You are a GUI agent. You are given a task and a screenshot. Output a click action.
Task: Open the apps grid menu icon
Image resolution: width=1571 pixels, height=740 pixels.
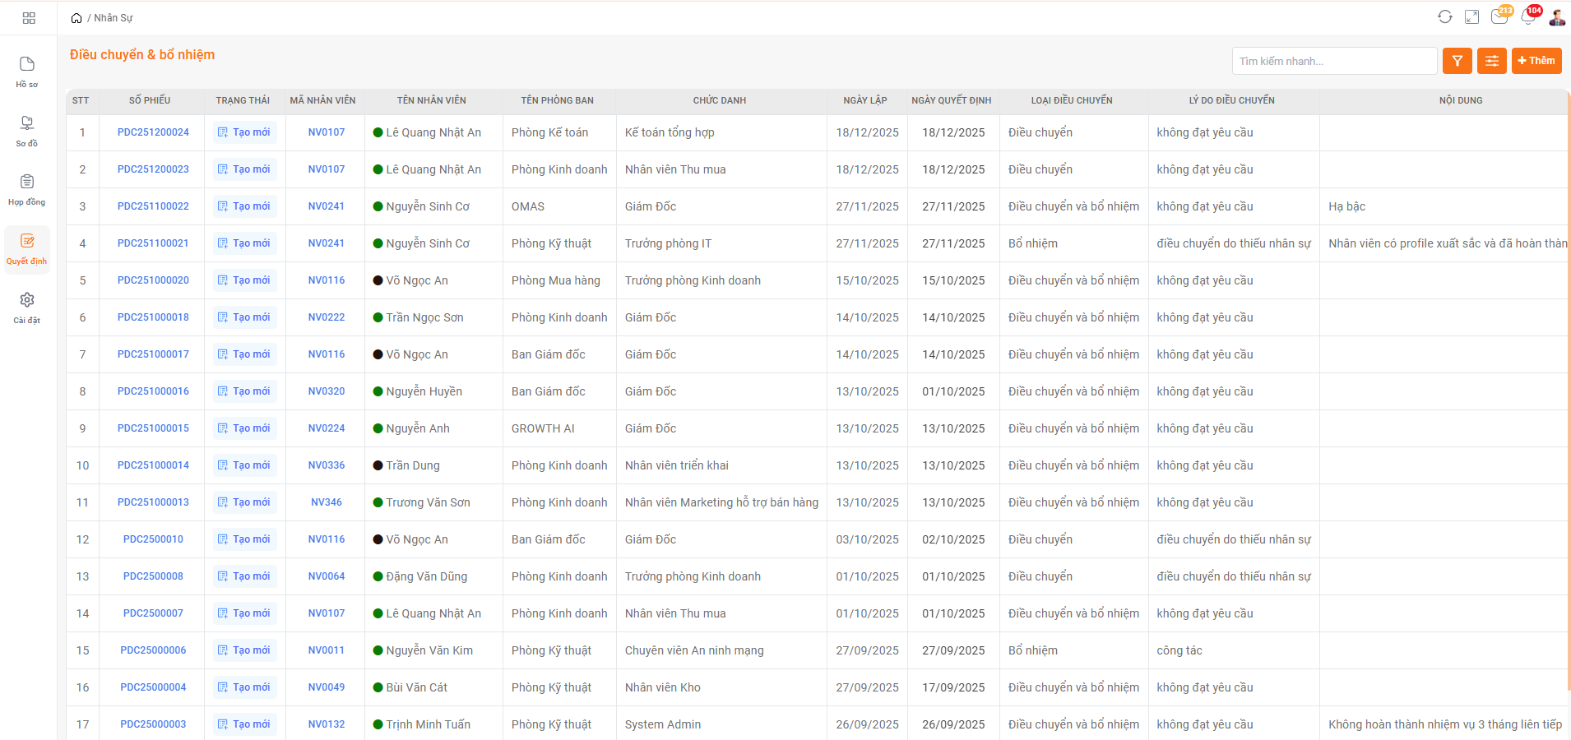pyautogui.click(x=29, y=18)
